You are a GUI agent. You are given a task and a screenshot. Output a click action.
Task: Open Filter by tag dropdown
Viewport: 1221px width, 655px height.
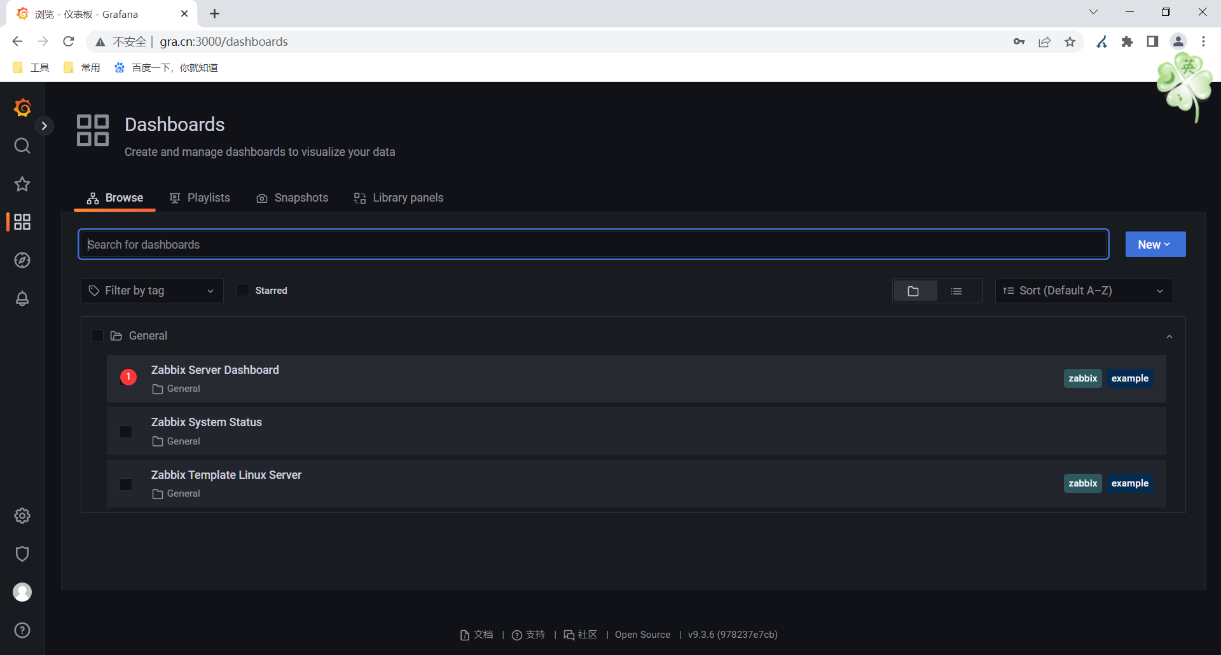click(x=152, y=291)
